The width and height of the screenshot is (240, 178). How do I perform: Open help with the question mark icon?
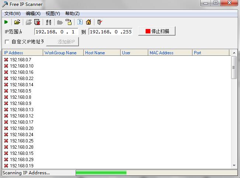(x=80, y=22)
